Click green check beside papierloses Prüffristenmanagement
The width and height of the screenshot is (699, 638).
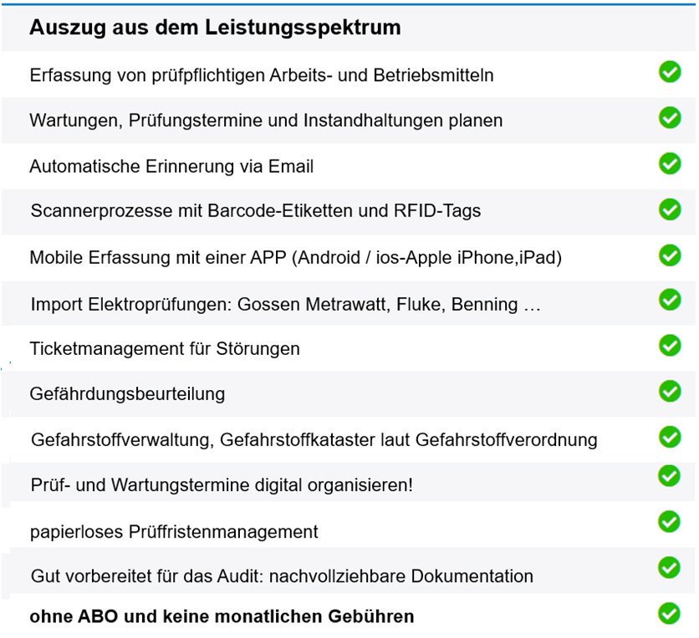coord(670,522)
